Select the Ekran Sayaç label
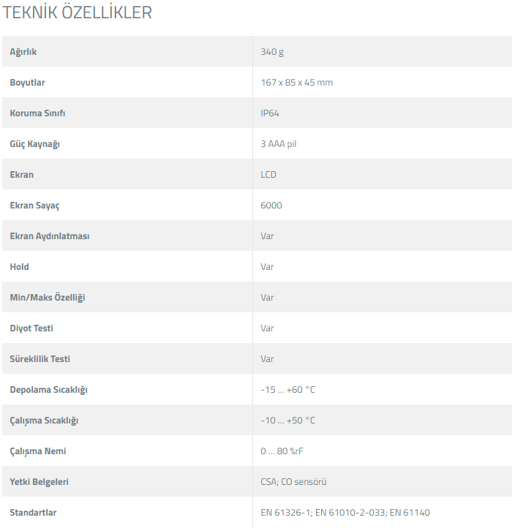This screenshot has height=531, width=512. tap(34, 206)
